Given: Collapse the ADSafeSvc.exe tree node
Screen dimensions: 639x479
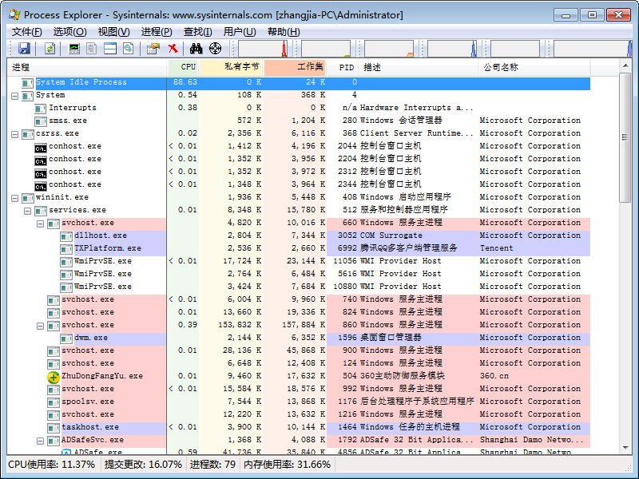Looking at the screenshot, I should [41, 441].
